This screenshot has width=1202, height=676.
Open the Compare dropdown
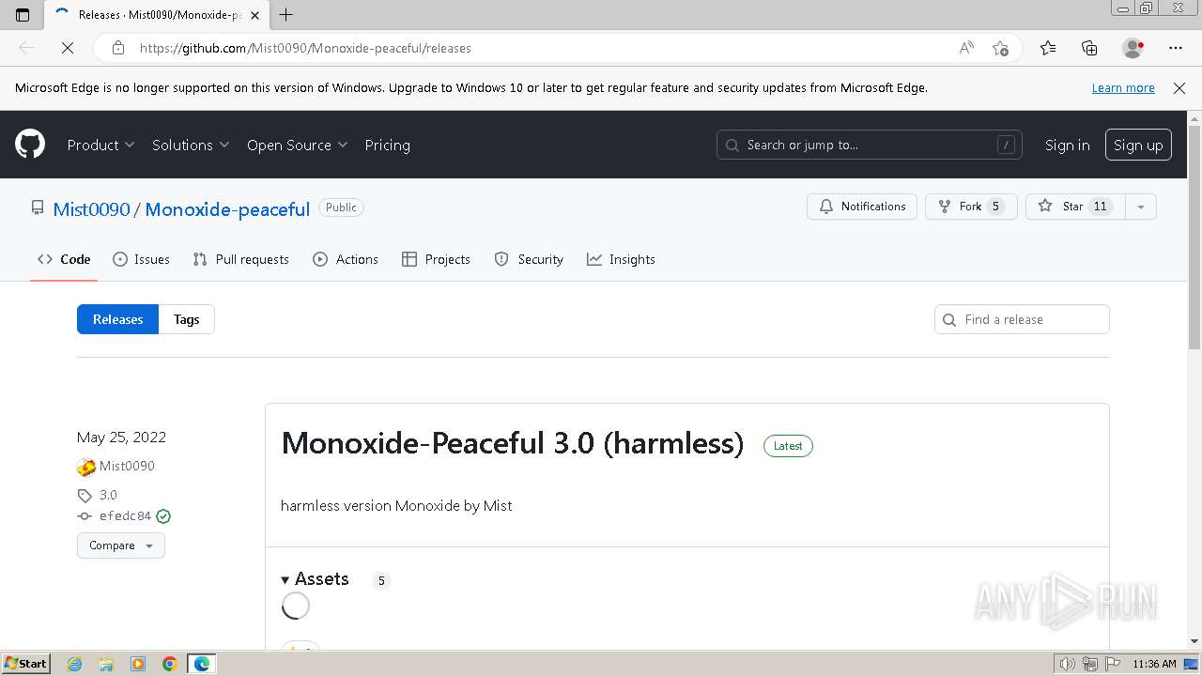click(x=121, y=545)
